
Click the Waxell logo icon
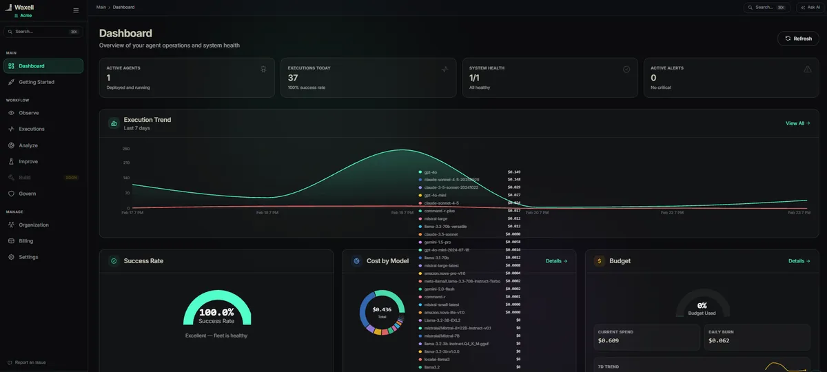coord(8,8)
